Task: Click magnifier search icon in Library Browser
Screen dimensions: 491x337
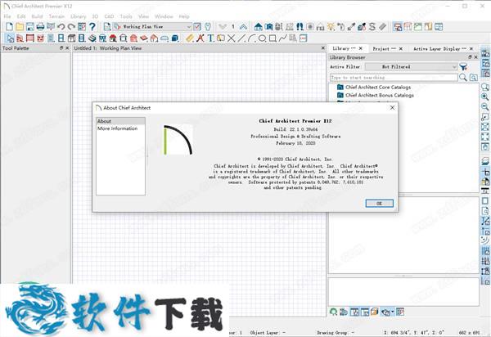Action: coord(463,77)
